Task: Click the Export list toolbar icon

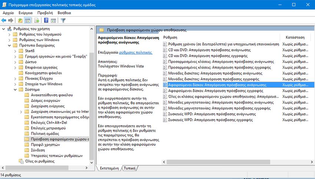Action: 37,20
